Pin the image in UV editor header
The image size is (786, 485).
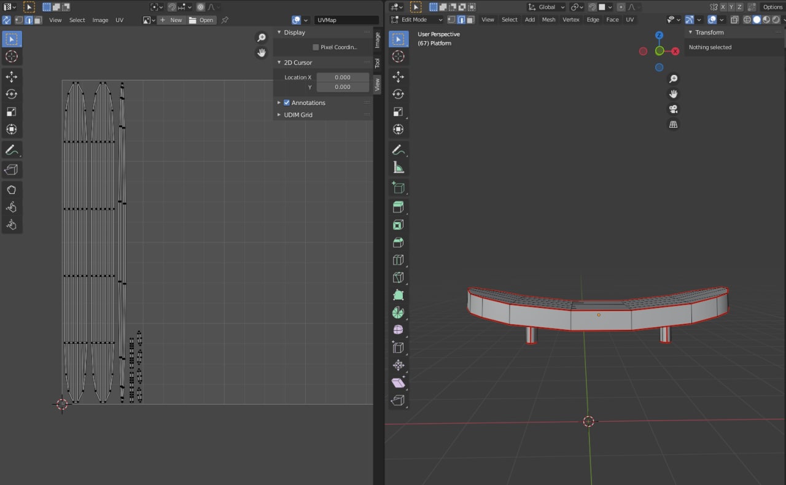tap(225, 20)
